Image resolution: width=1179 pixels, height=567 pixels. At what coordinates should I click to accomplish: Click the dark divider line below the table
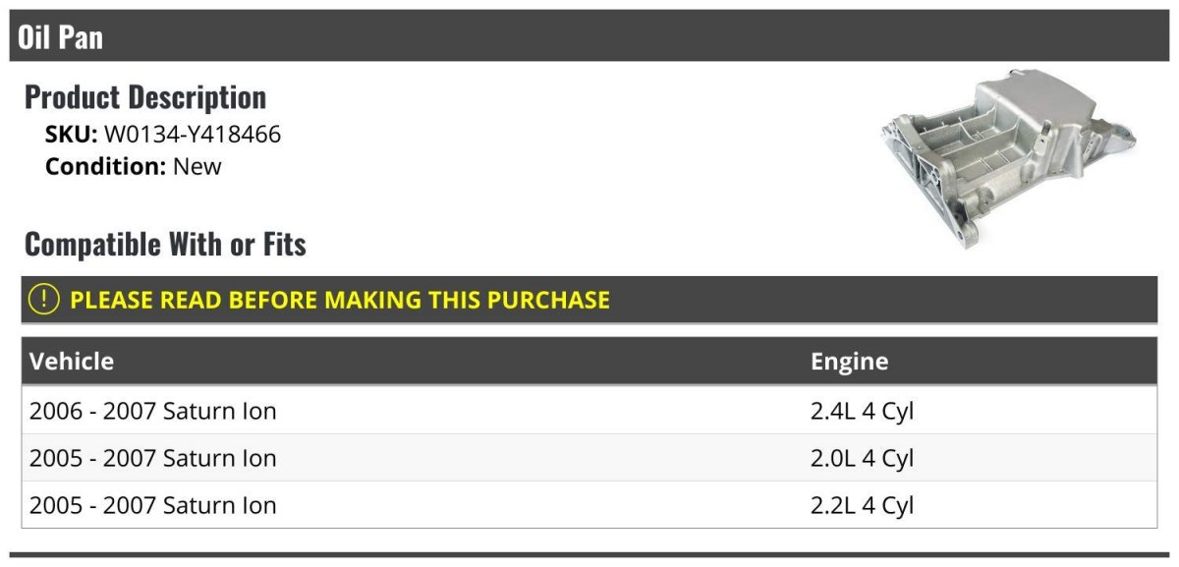coord(589,555)
